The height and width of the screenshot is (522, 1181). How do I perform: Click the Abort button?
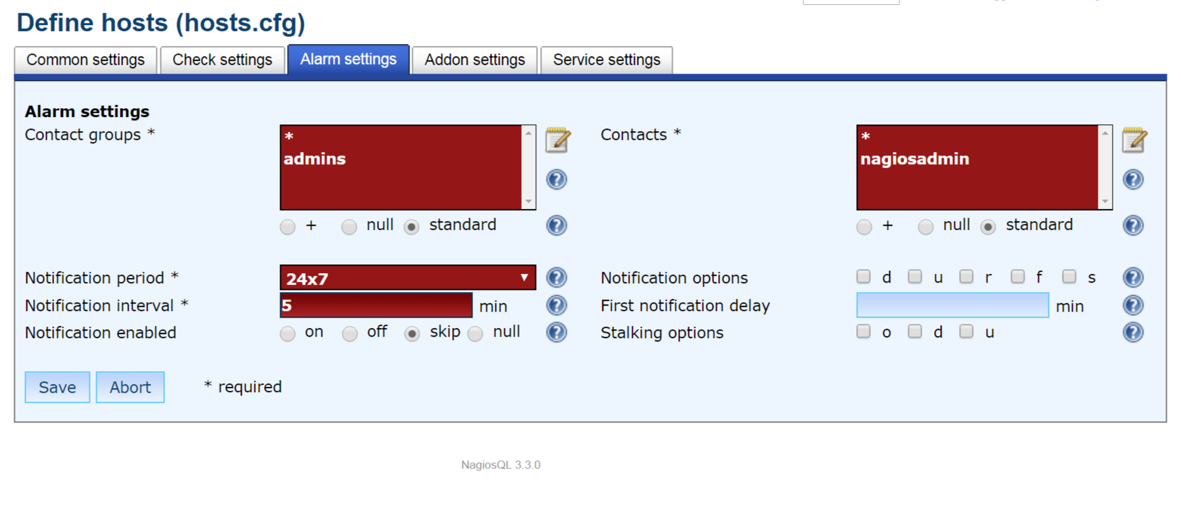pos(130,387)
